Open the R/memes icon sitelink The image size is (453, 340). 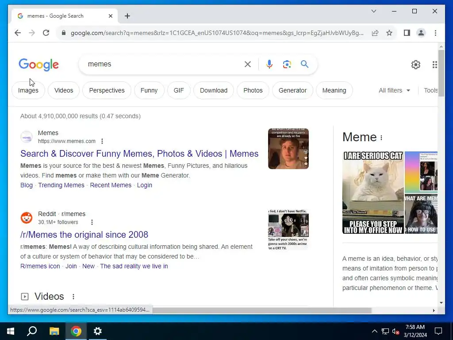click(40, 266)
